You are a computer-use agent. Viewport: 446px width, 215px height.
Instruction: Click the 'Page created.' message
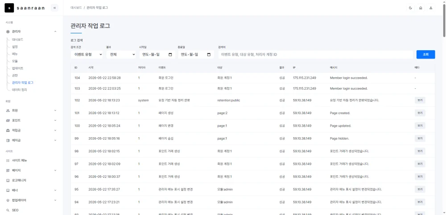coord(340,113)
